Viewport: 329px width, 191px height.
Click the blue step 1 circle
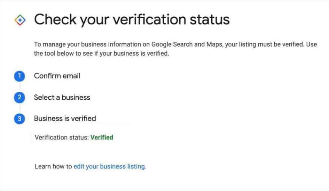(x=19, y=76)
